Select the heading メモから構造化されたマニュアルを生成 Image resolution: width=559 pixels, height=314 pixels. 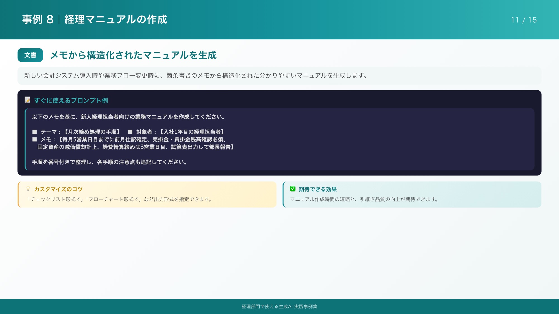[133, 55]
